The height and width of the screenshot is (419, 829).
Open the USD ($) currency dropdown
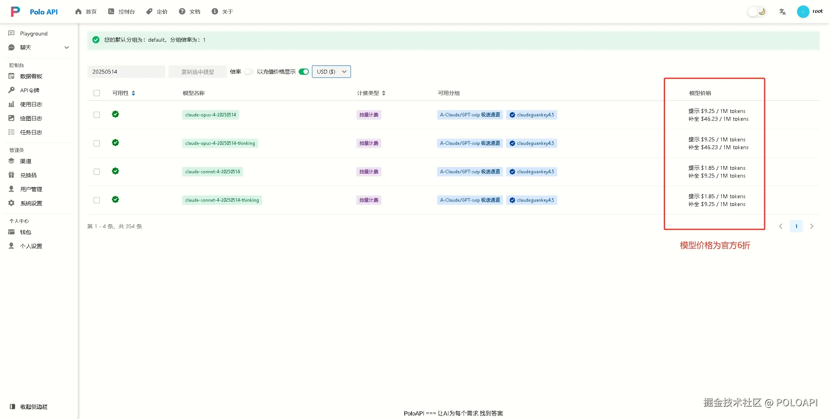coord(331,72)
